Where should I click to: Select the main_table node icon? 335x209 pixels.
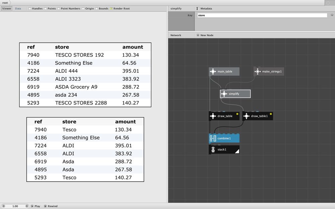coord(213,72)
